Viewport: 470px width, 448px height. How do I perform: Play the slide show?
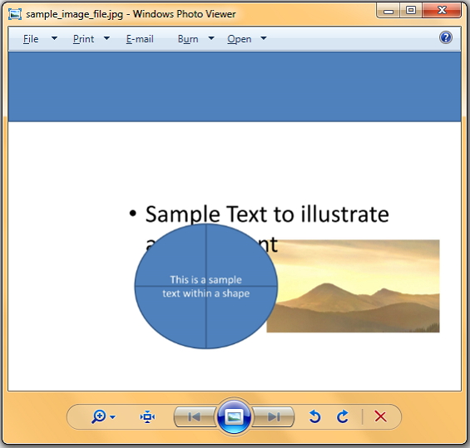click(x=234, y=416)
